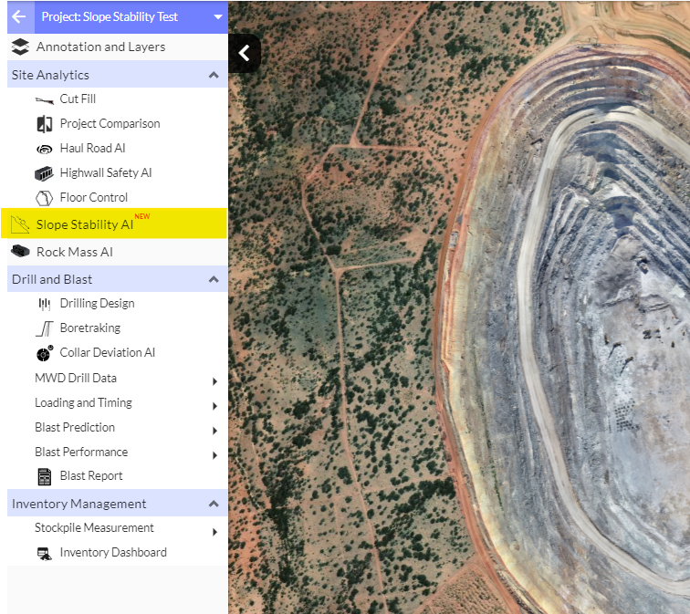Open Slope Stability AI tool

click(84, 224)
